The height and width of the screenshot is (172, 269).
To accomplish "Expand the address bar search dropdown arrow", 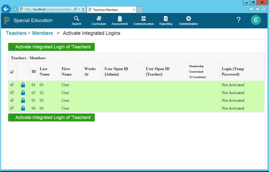I will point(79,10).
